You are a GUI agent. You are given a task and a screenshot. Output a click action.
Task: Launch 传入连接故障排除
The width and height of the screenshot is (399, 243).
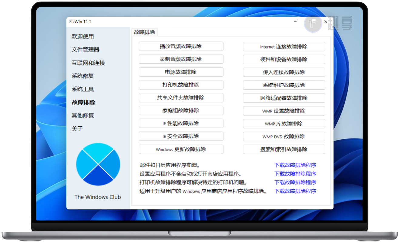pos(284,72)
